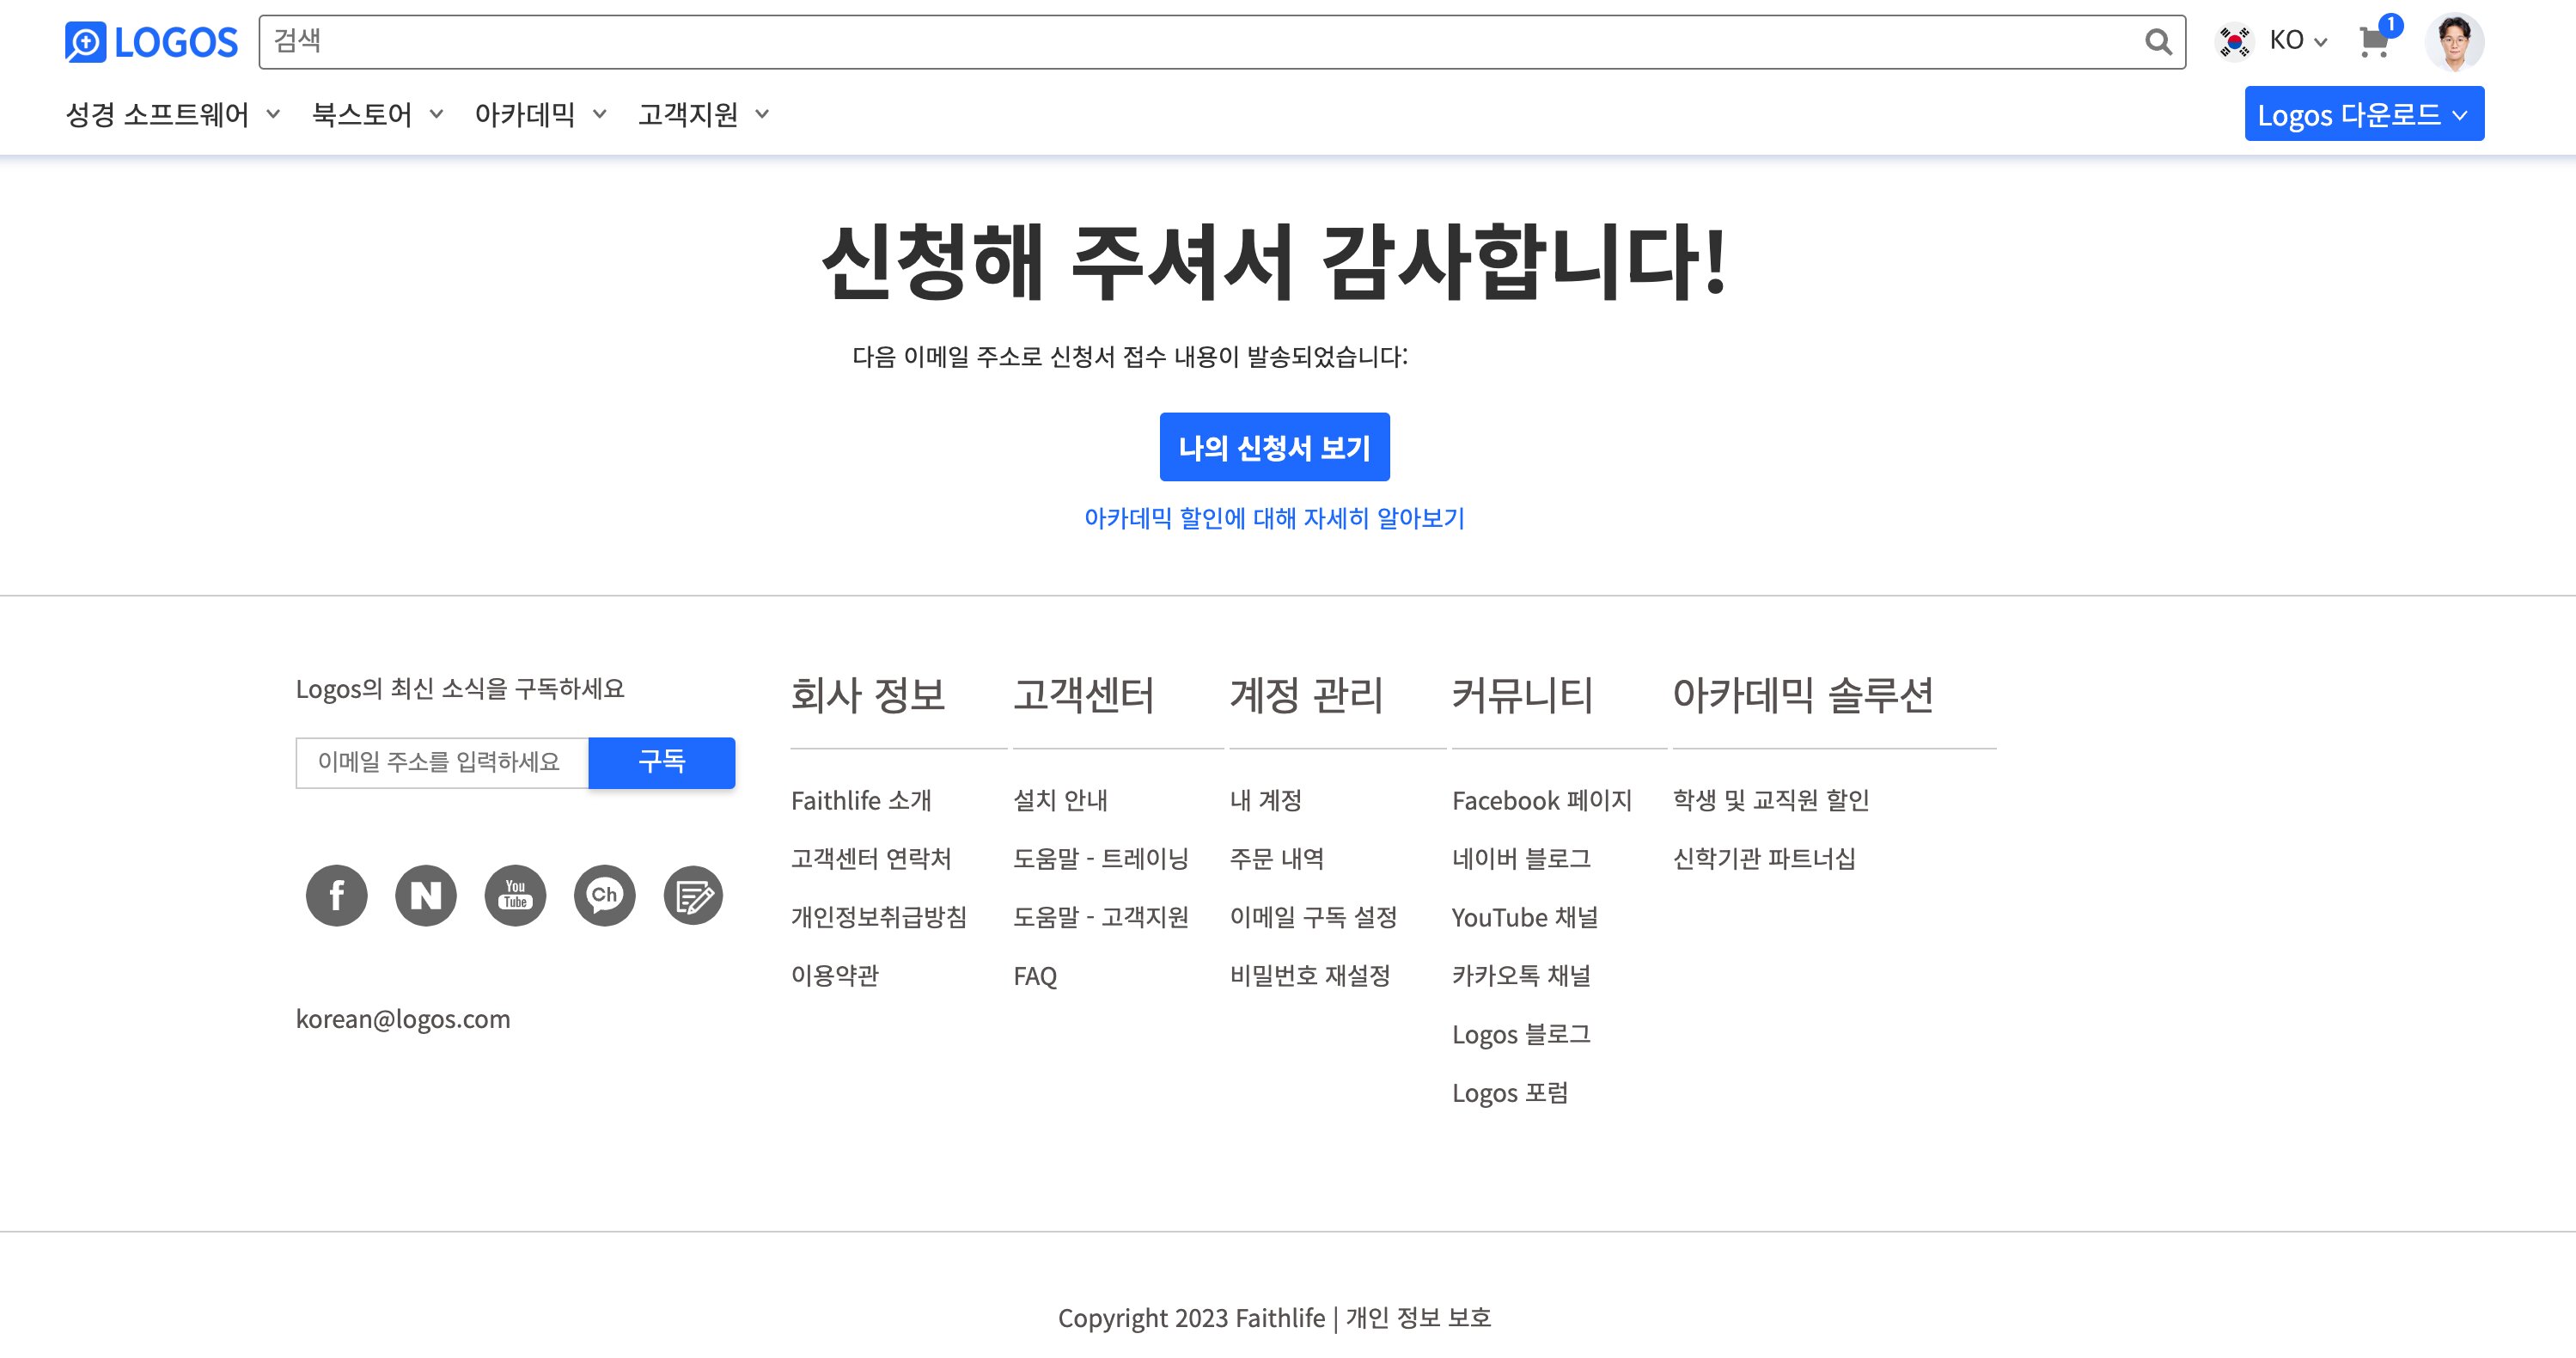Expand the 북스토어 menu
The image size is (2576, 1358).
[377, 114]
